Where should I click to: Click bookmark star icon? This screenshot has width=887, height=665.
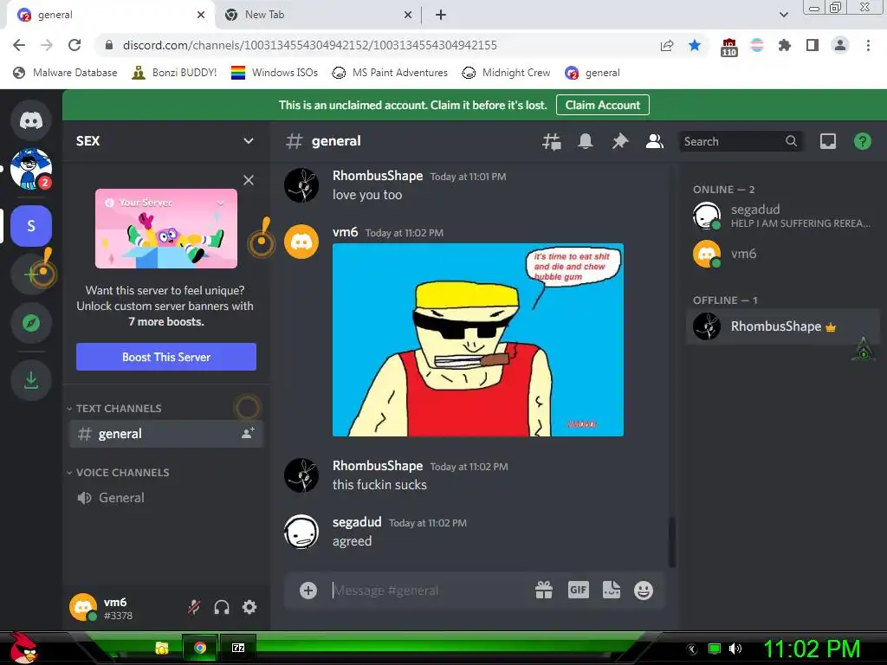695,45
